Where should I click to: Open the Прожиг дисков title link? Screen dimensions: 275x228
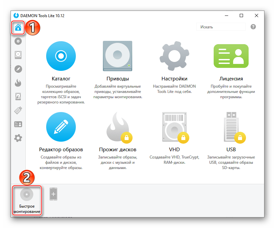pyautogui.click(x=117, y=150)
